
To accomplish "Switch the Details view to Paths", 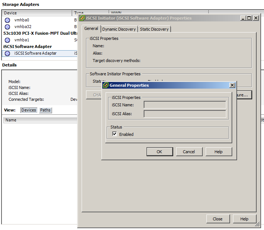I will tap(45, 110).
